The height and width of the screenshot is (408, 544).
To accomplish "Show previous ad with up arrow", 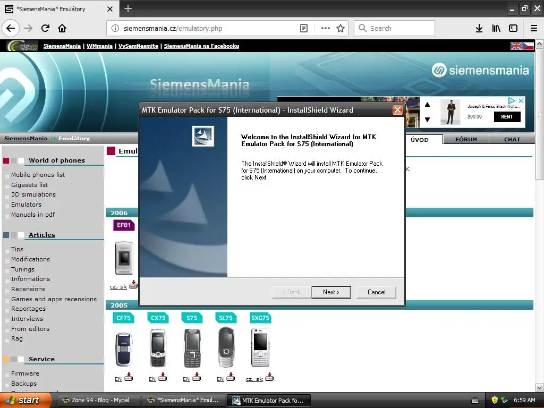I will pyautogui.click(x=428, y=105).
